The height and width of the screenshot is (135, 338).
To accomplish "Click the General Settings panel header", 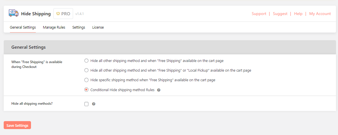I will tap(28, 47).
